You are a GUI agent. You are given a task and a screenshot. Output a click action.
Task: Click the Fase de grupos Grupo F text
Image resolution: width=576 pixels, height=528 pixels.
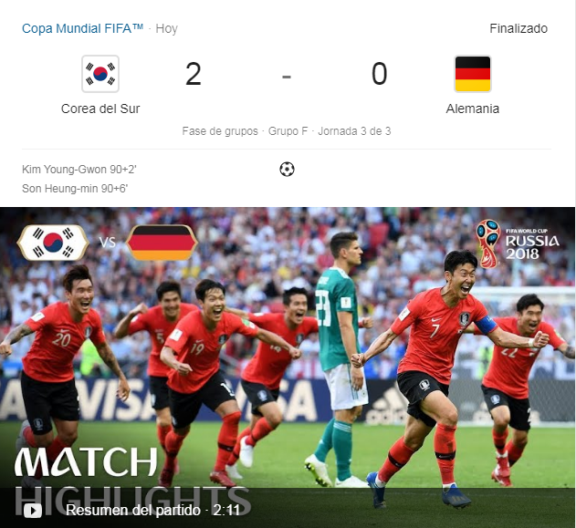pyautogui.click(x=245, y=131)
